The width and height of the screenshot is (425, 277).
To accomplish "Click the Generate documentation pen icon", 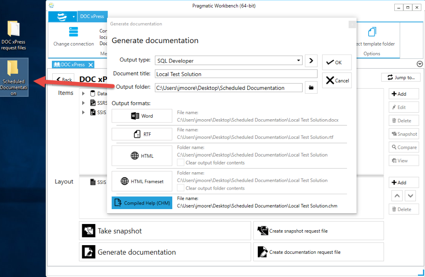I will tap(88, 251).
